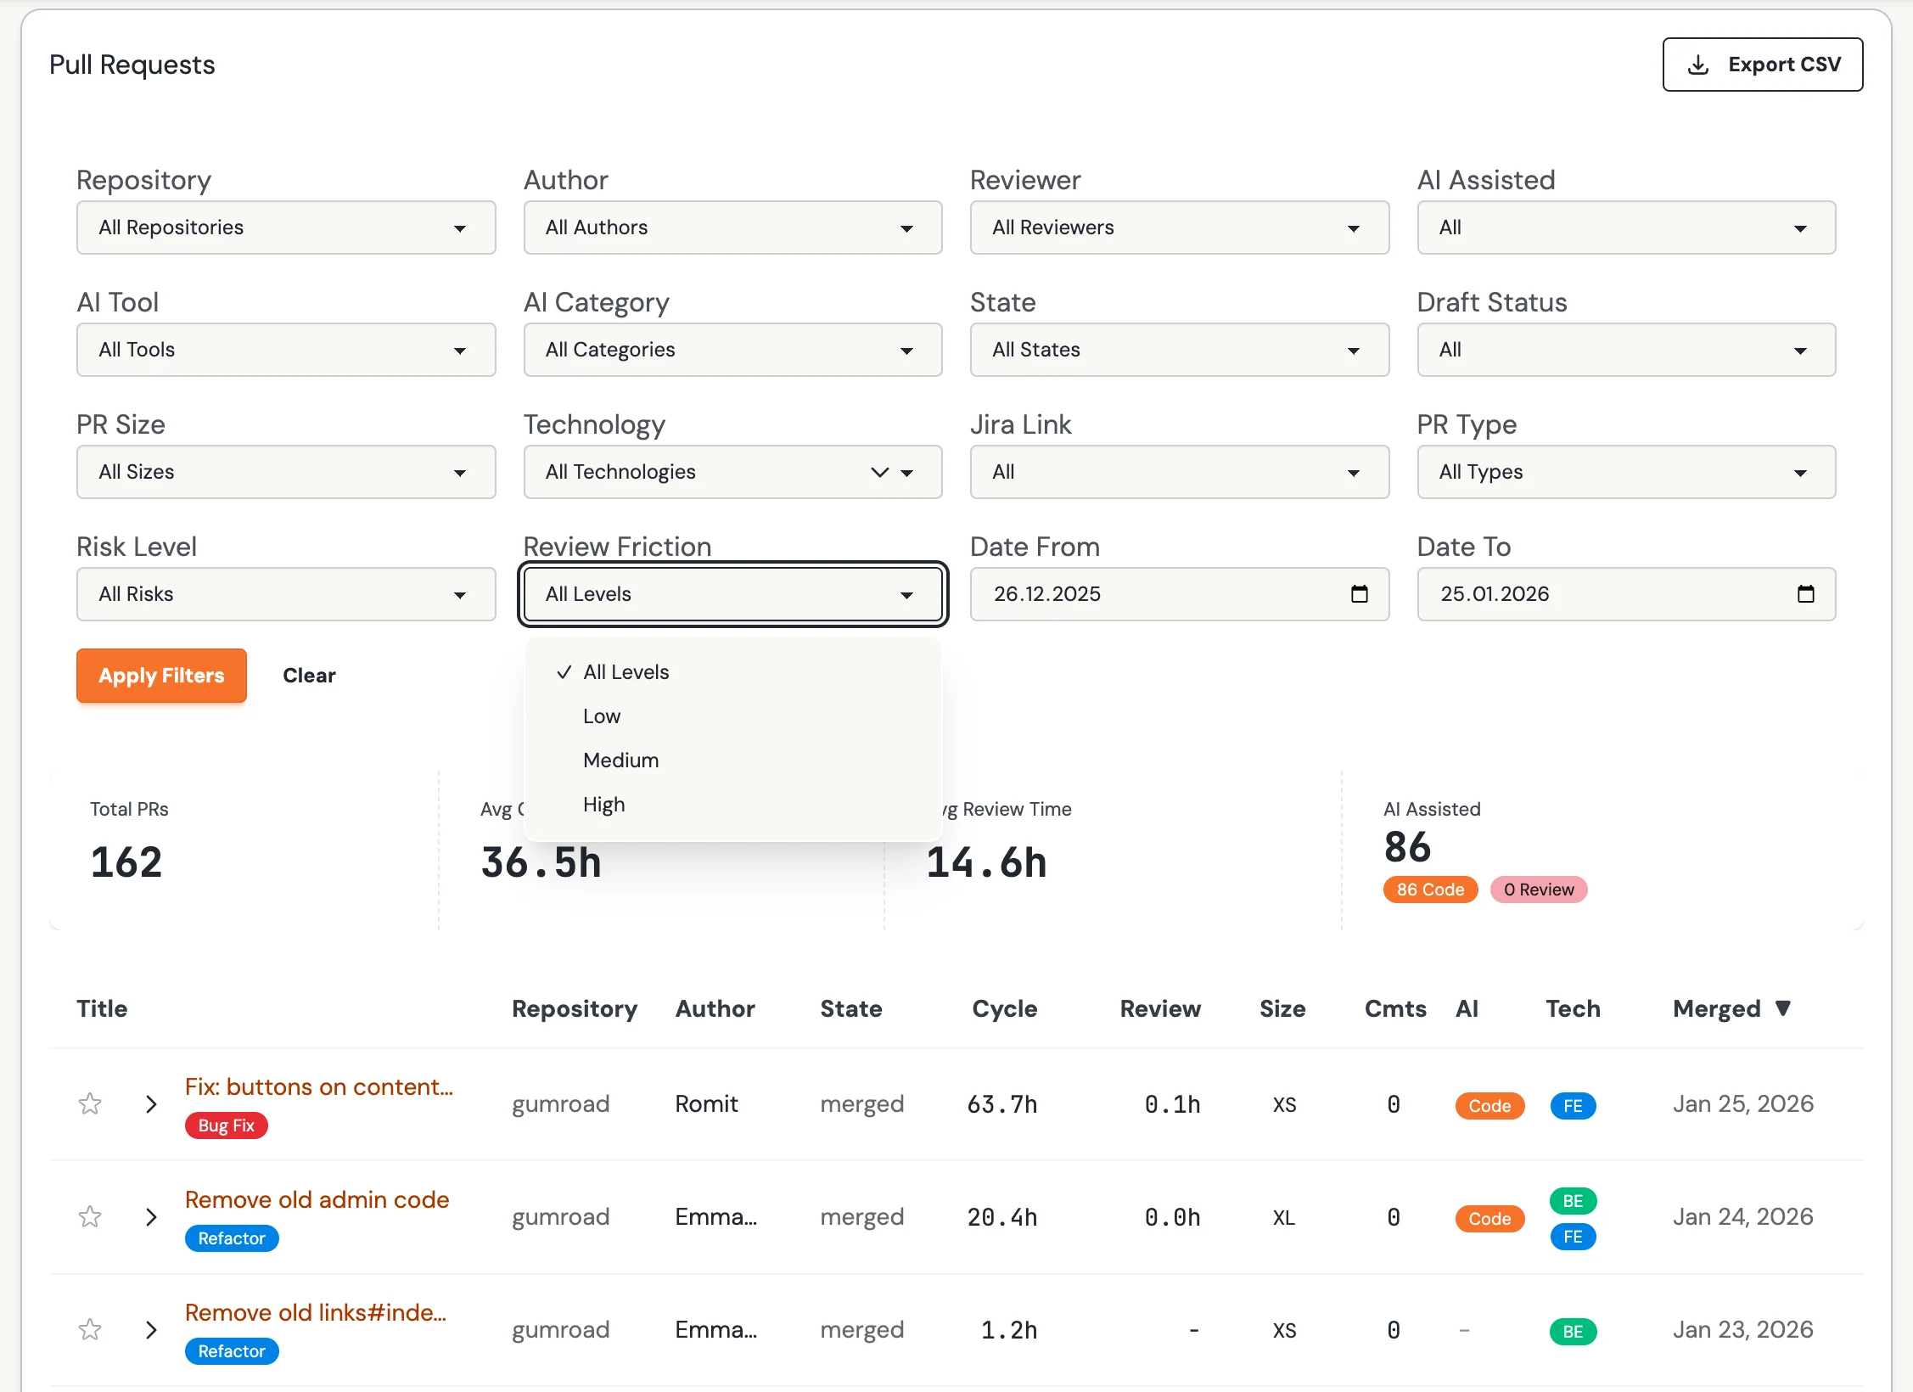
Task: Sort the table by Review column
Action: (1160, 1008)
